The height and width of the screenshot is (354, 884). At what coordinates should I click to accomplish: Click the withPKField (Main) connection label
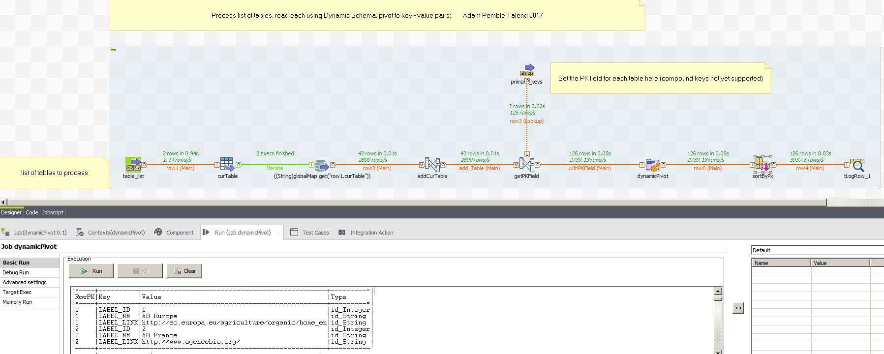pyautogui.click(x=589, y=168)
